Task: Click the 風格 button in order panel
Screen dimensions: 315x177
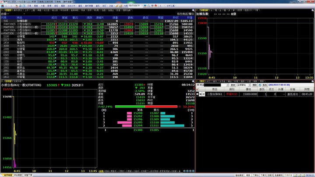Action: pyautogui.click(x=265, y=85)
